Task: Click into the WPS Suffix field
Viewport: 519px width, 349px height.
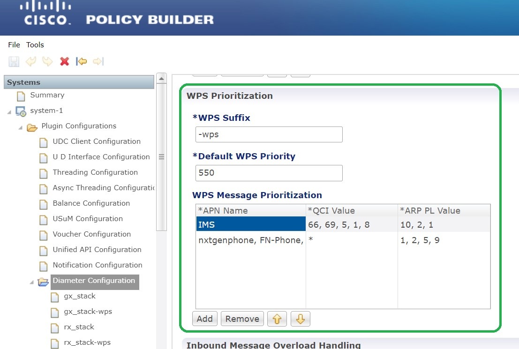Action: click(x=269, y=134)
